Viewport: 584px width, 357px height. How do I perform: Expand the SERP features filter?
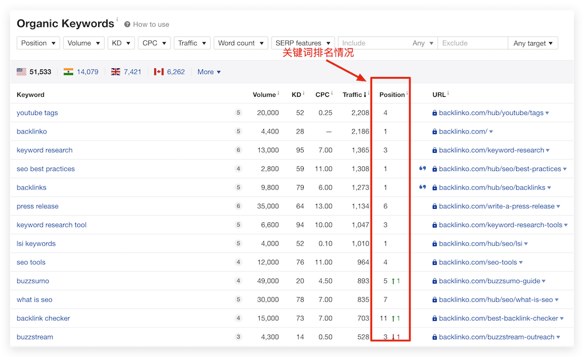(303, 43)
